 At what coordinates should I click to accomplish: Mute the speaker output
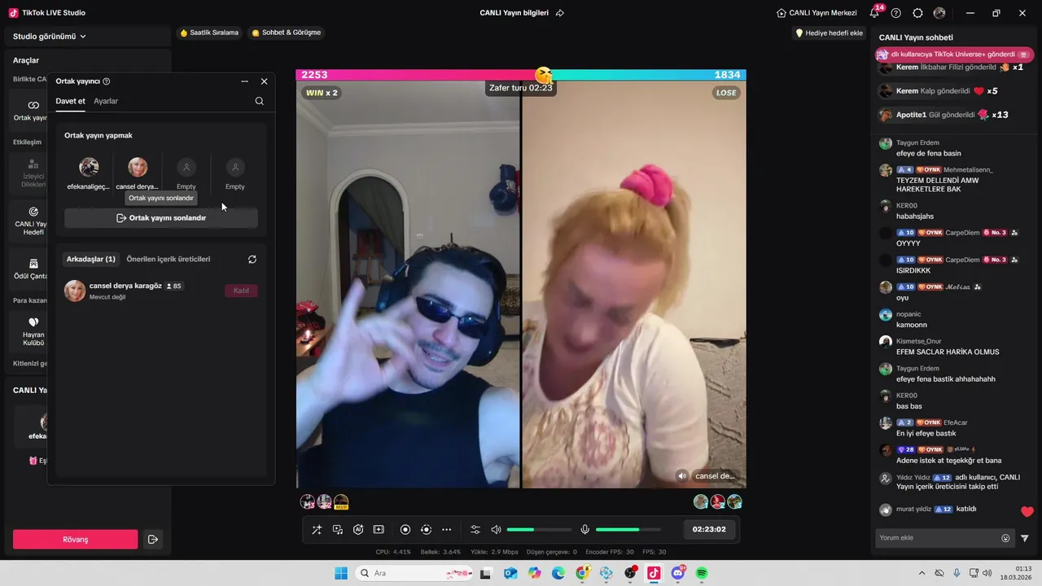[x=496, y=529]
